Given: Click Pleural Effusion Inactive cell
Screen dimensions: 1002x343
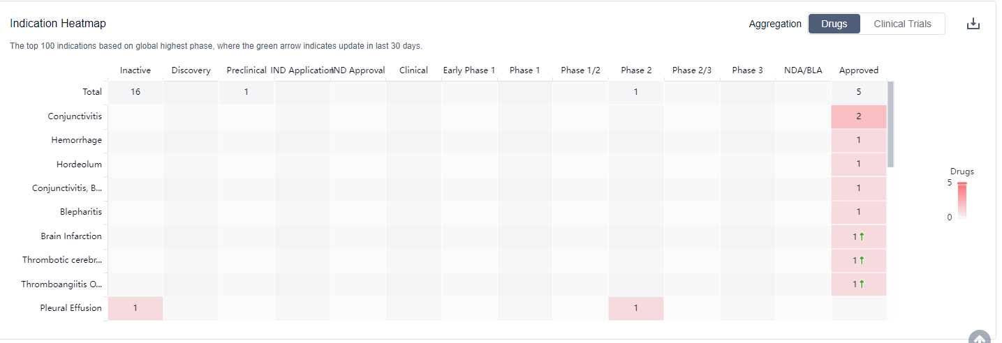Looking at the screenshot, I should point(135,308).
